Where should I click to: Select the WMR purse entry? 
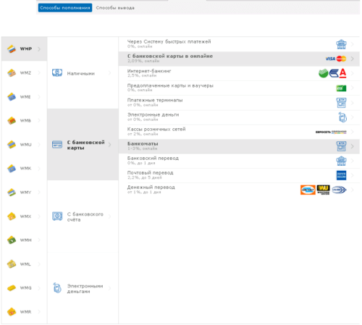pos(24,312)
